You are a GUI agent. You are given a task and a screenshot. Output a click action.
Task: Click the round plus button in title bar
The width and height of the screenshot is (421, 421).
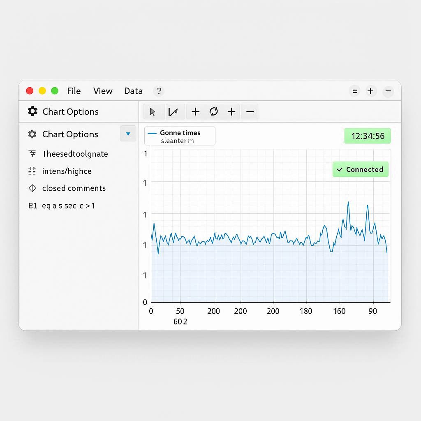coord(370,91)
